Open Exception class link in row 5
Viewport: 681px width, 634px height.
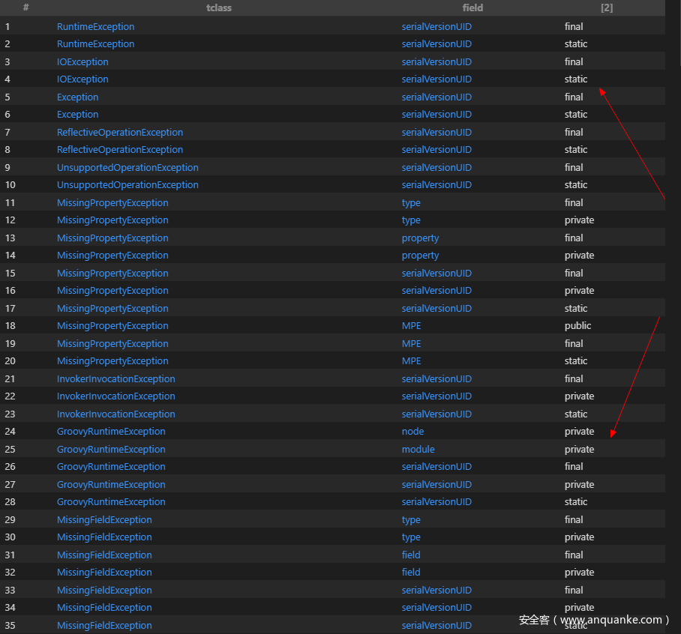click(x=77, y=97)
